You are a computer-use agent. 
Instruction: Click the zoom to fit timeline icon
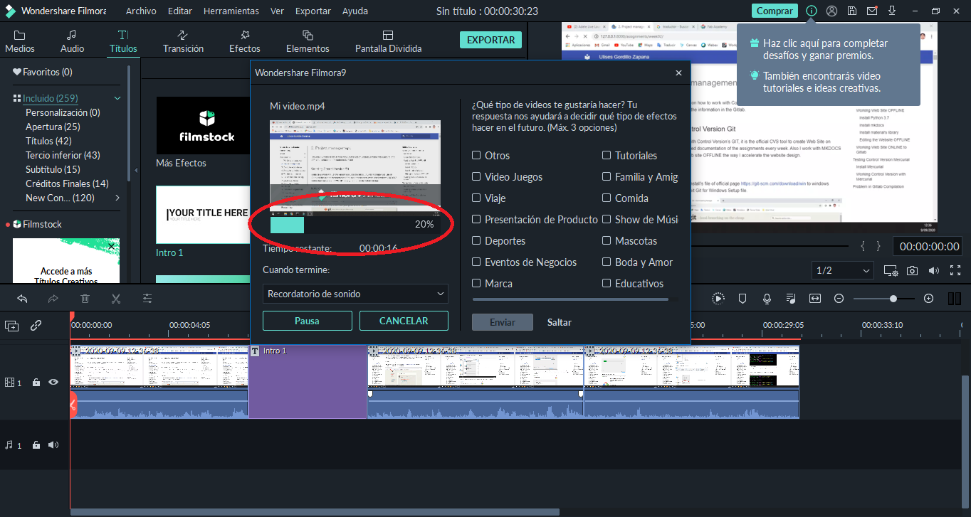click(815, 299)
